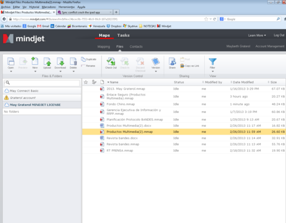Viewport: 286px width, 223px height.
Task: Click the search magnifier in Google box
Action: coord(278,19)
